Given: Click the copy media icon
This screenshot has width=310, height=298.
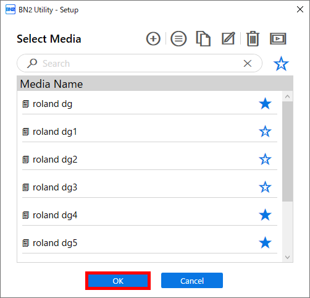Looking at the screenshot, I should 203,38.
